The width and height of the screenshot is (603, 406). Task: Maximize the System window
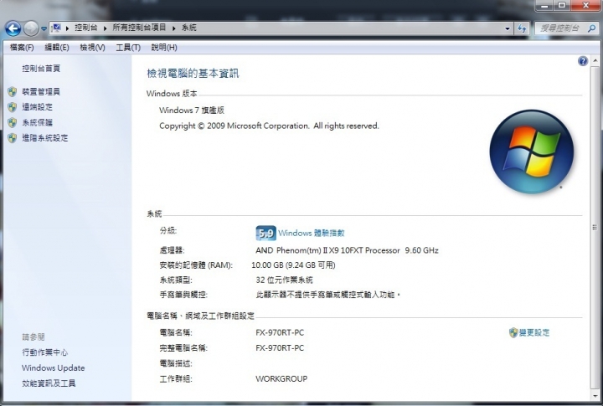pyautogui.click(x=562, y=5)
